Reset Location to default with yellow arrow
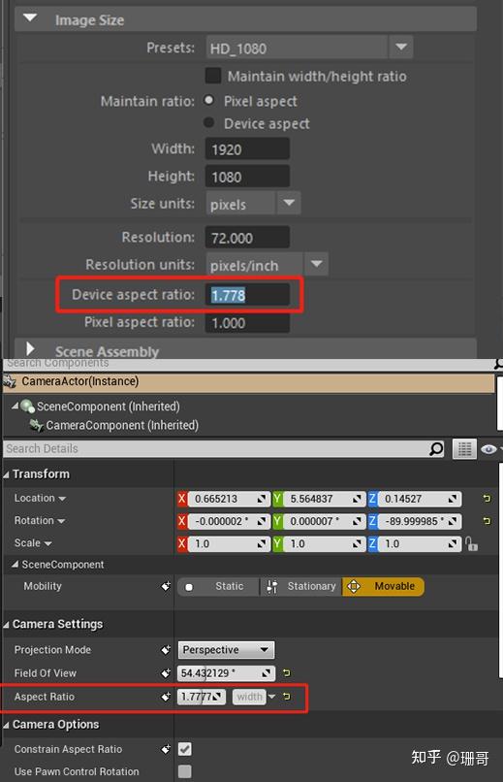Screen dimensions: 503x782 coord(487,499)
